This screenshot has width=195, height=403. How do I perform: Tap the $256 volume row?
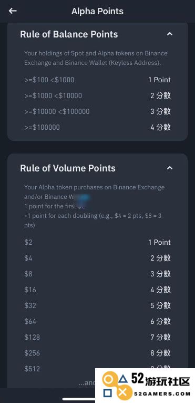tap(97, 353)
